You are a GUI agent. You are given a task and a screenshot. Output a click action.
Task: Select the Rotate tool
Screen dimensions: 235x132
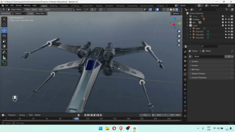pos(4,36)
